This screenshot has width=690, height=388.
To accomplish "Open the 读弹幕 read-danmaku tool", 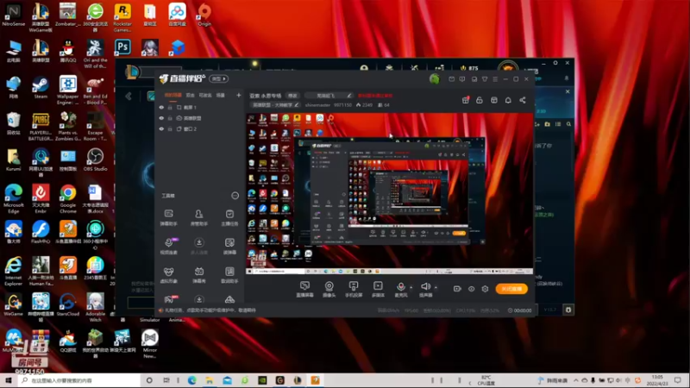I will 229,247.
